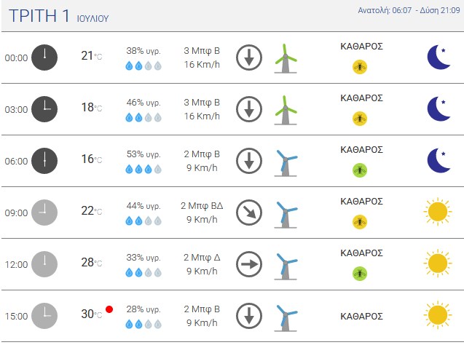Screen dimensions: 464x345
Task: Click the light gray clock for 15:00
Action: pos(44,316)
